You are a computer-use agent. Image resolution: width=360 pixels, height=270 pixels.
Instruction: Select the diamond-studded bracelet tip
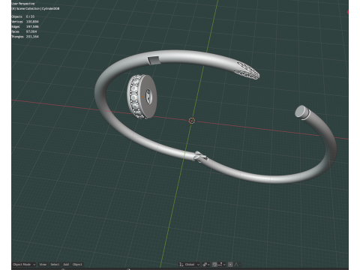coord(247,70)
